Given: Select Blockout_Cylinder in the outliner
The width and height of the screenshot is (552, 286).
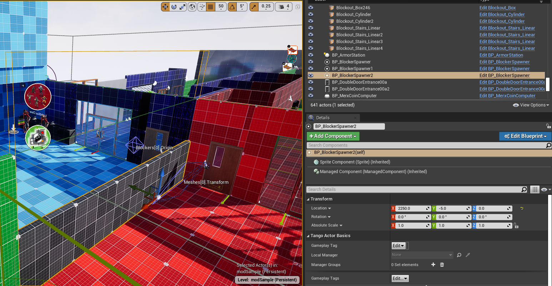Looking at the screenshot, I should coord(353,14).
